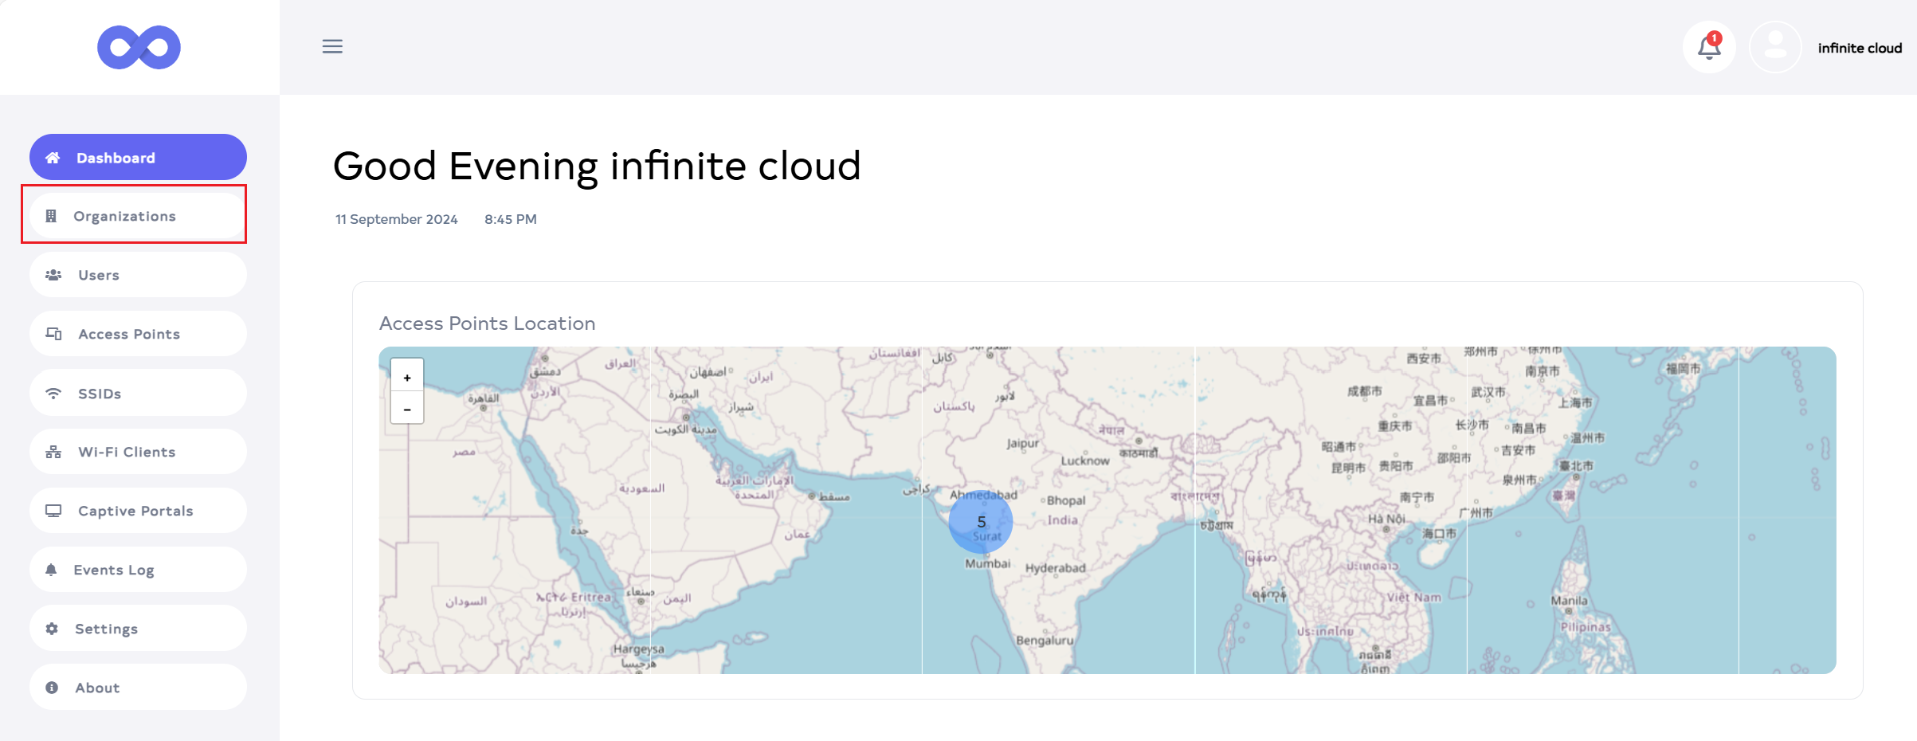This screenshot has height=741, width=1917.
Task: Zoom out on the map
Action: tap(407, 409)
